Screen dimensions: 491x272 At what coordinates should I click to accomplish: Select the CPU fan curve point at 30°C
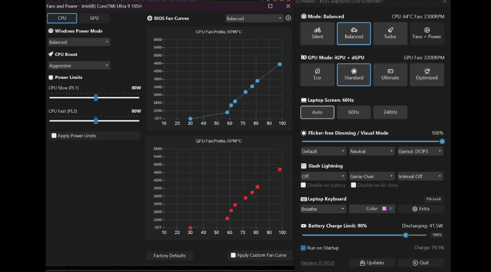point(190,119)
